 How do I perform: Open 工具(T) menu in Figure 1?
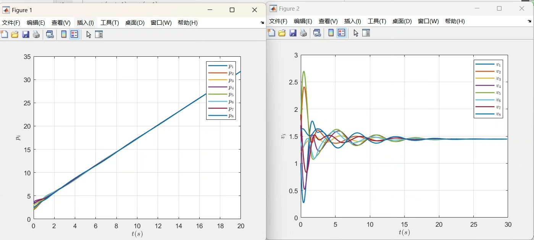pos(110,23)
